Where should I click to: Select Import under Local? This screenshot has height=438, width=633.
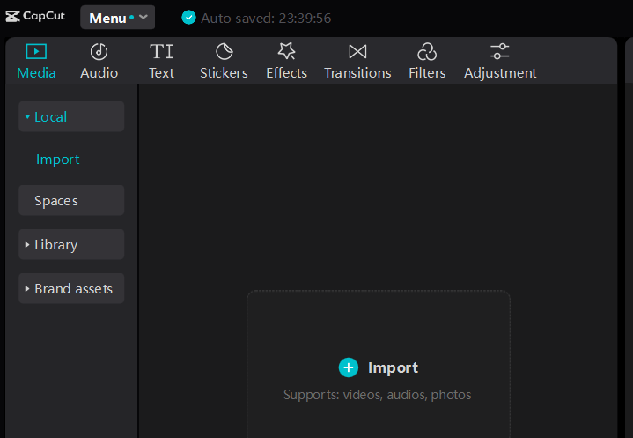tap(58, 160)
